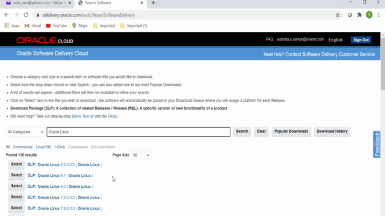
Task: Click the address bar URL
Action: pyautogui.click(x=88, y=15)
